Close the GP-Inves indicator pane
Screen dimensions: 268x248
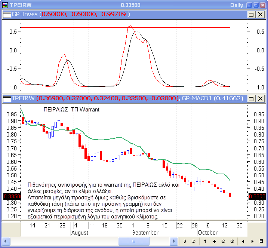pos(260,14)
